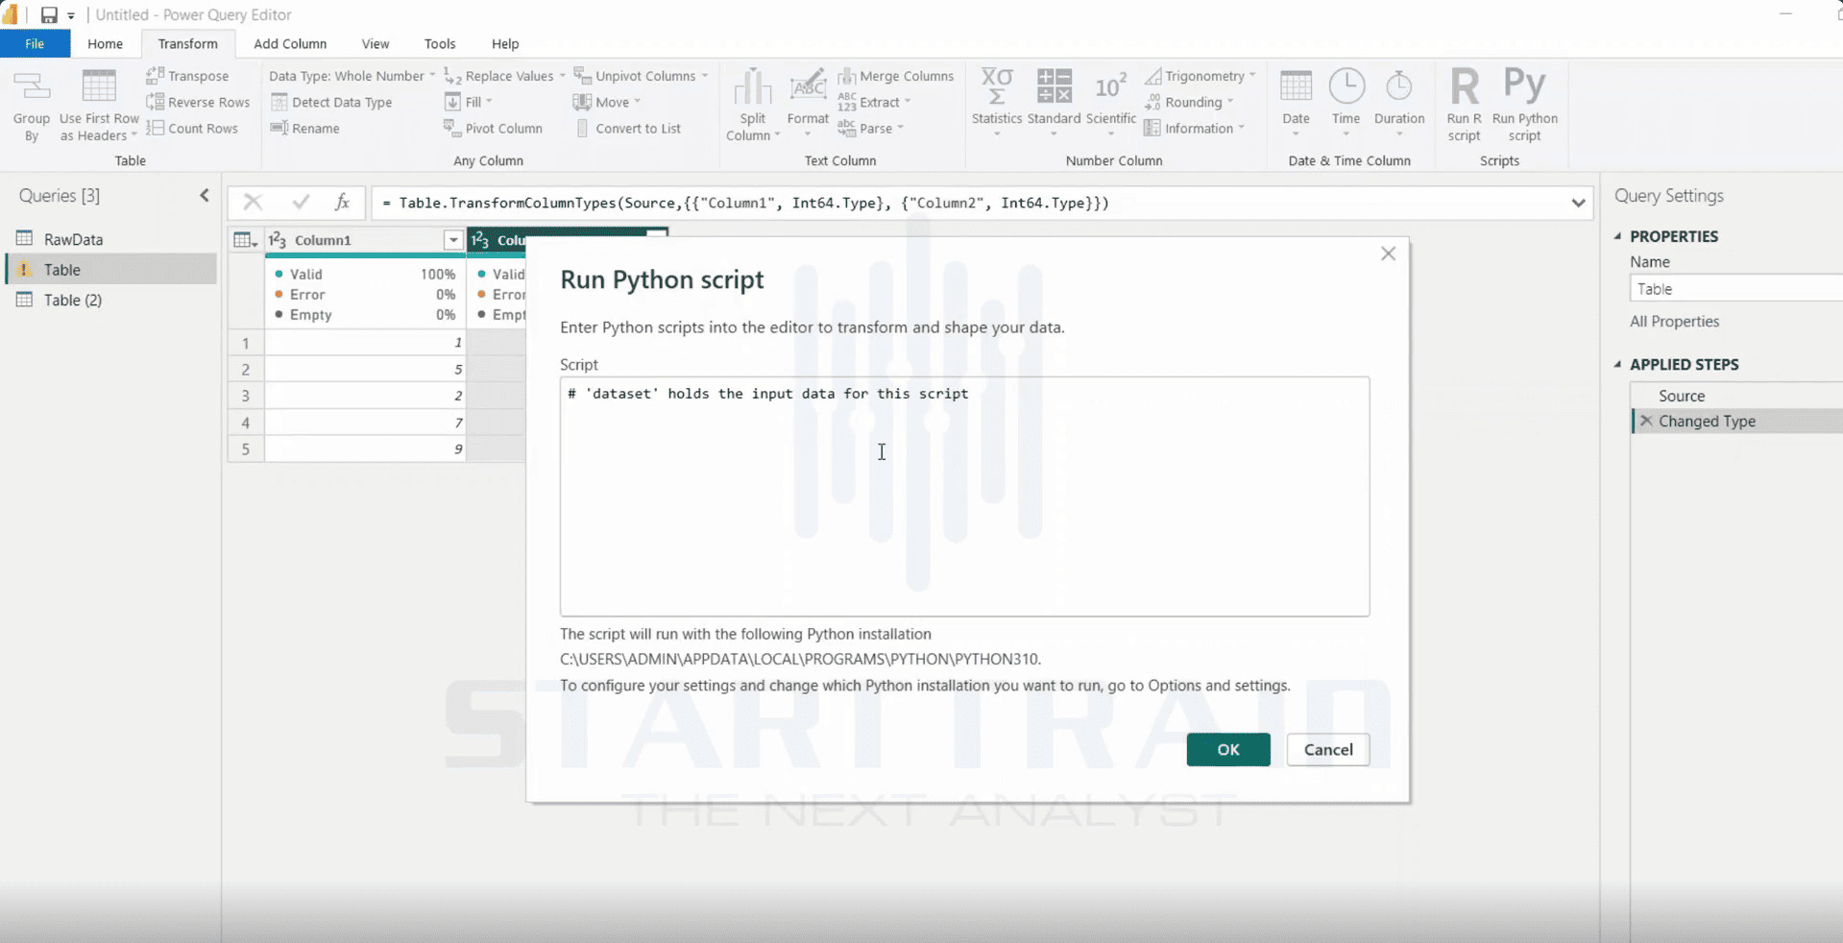Click Pivot Column
This screenshot has width=1843, height=943.
click(x=494, y=128)
